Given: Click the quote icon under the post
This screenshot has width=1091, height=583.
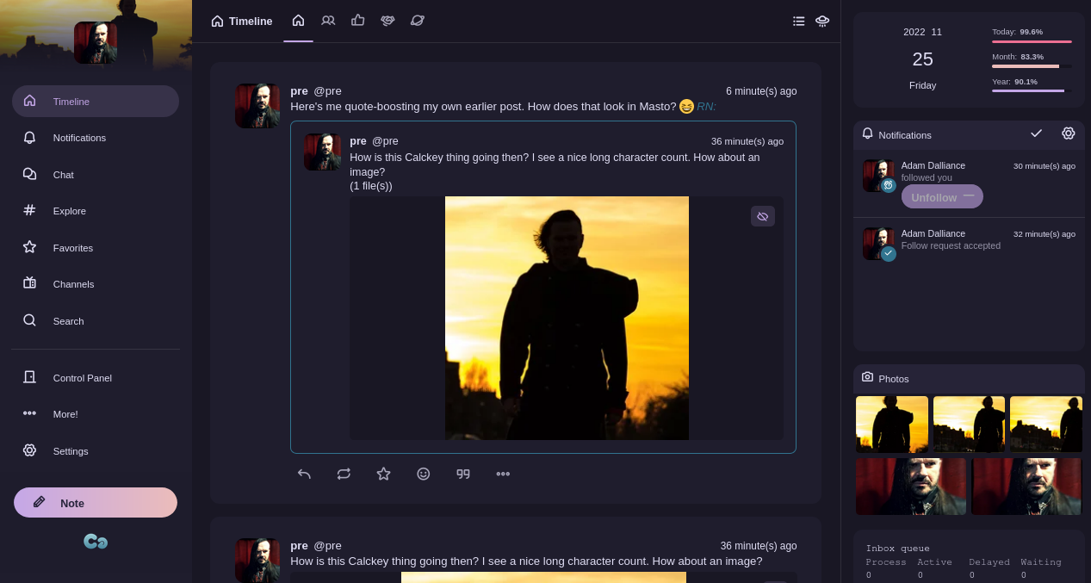Looking at the screenshot, I should [x=462, y=474].
